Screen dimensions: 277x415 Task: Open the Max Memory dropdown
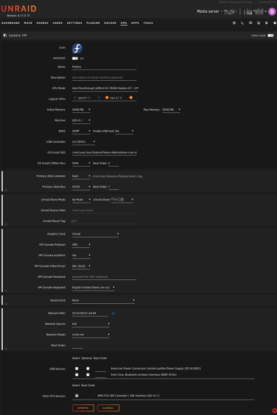pos(171,110)
